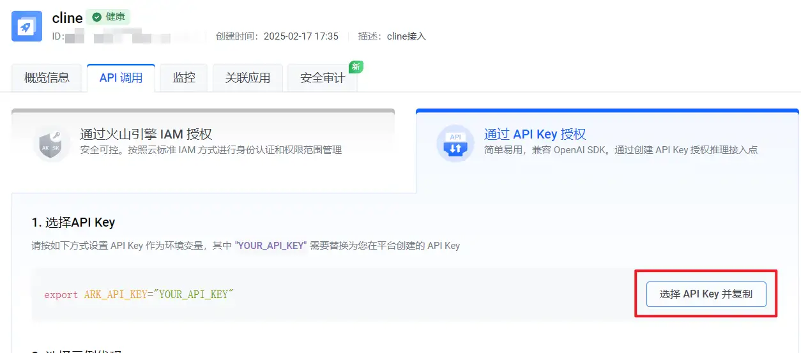801x353 pixels.
Task: Click the purple "YOUR_API_KEY" highlighted text
Action: (x=271, y=246)
